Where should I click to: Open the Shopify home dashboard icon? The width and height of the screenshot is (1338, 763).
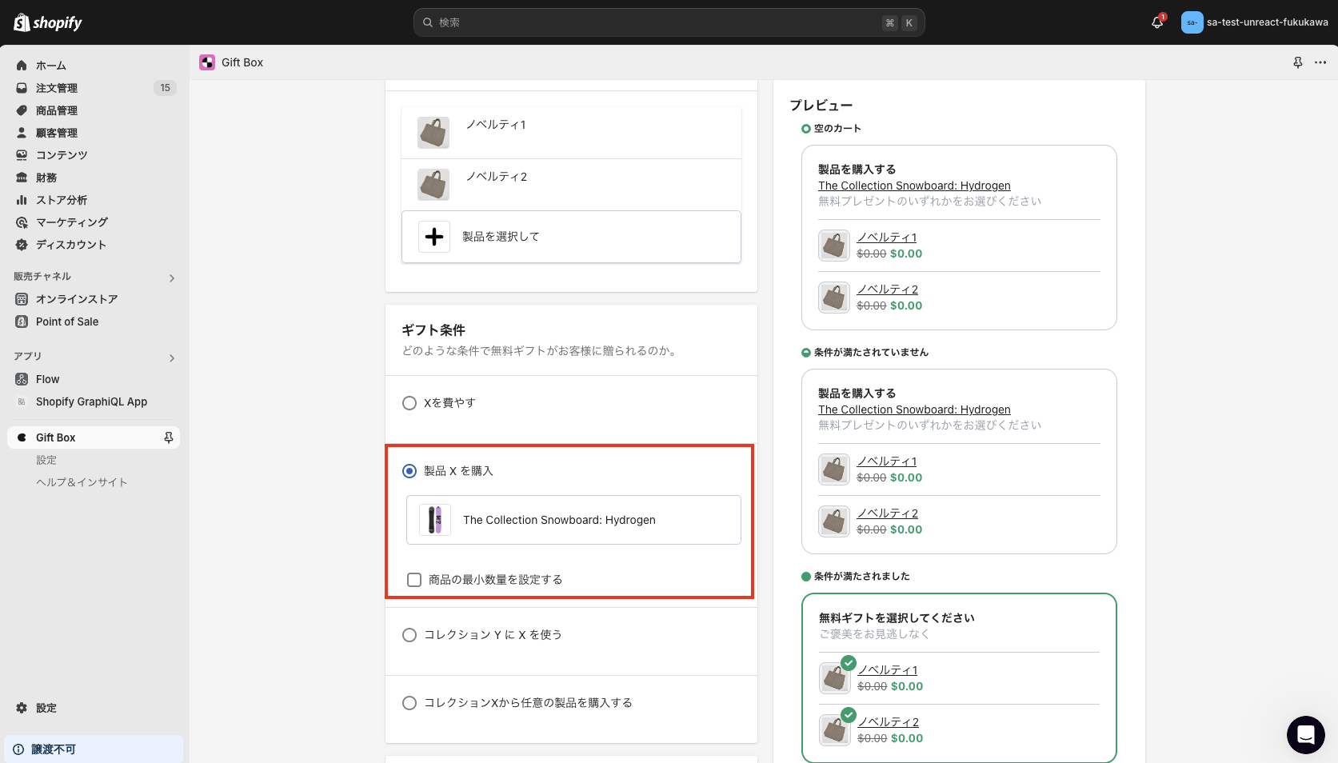tap(21, 65)
